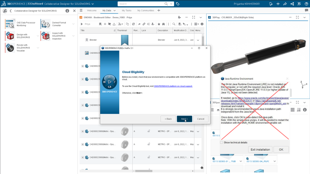Viewport: 310px width, 174px height.
Task: Open dropdown on 0315 02005-01 TUB card
Action: (241, 161)
